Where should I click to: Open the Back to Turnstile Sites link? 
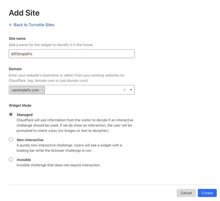point(34,25)
